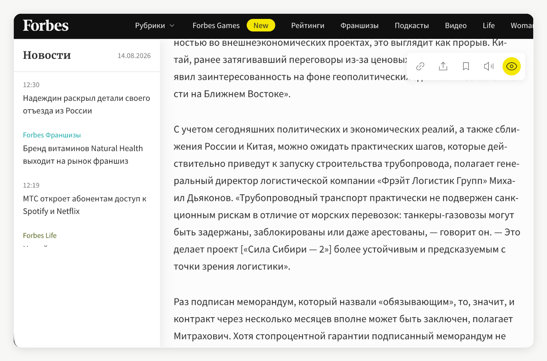Go to the Life section
547x361 pixels.
coord(489,25)
